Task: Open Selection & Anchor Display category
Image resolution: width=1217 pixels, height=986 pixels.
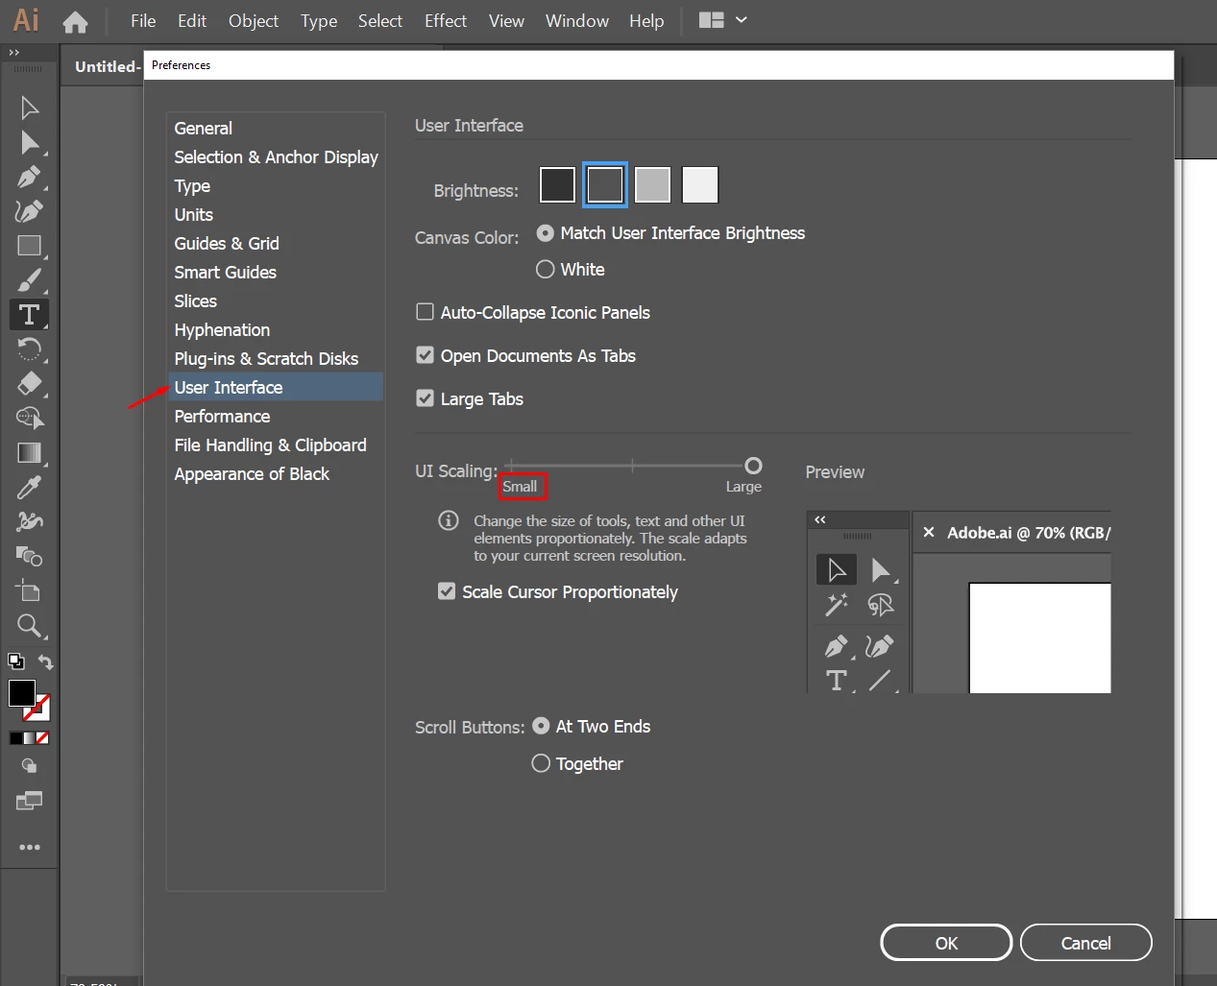Action: pos(276,156)
